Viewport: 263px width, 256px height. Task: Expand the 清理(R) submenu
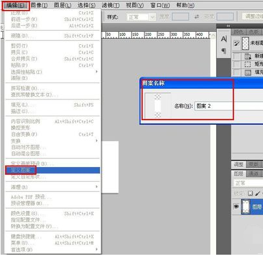click(52, 187)
